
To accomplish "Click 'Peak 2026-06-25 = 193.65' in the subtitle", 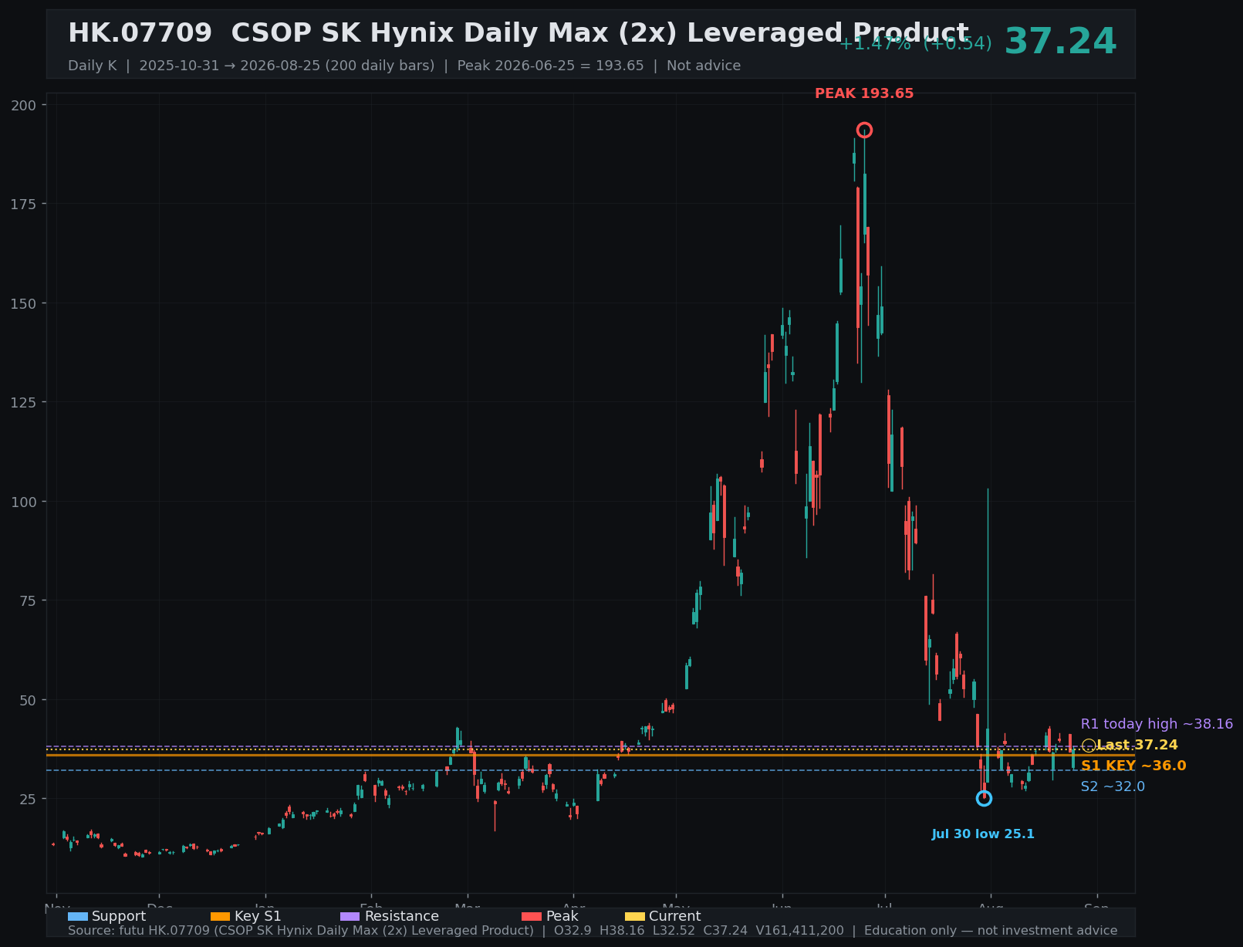I will pos(550,66).
